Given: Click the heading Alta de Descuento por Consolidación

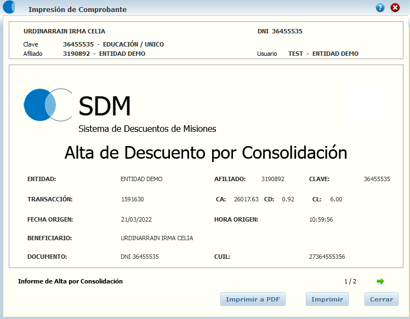Looking at the screenshot, I should (206, 153).
